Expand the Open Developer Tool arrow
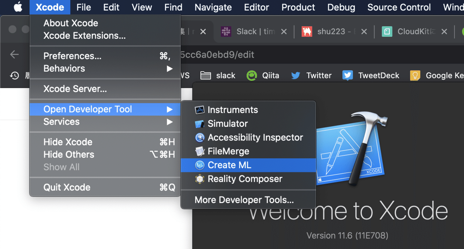 point(169,109)
